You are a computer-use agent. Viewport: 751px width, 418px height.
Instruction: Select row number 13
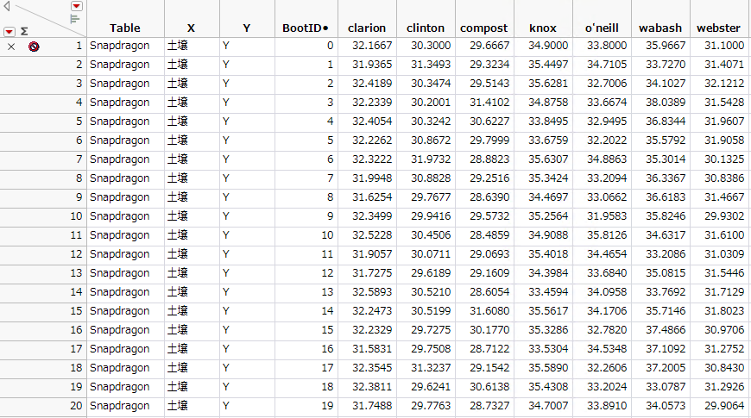(76, 273)
